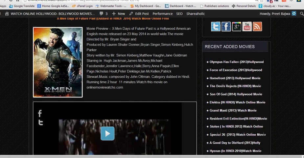
Task: Open Special 26 (2013) Watch Online link
Action: [238, 135]
